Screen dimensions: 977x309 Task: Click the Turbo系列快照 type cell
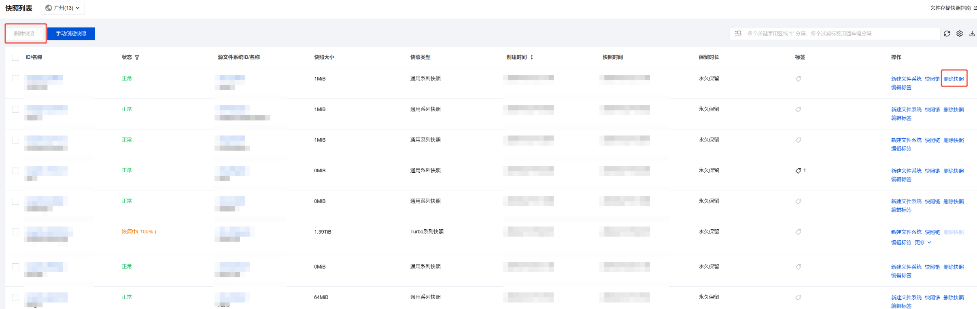pyautogui.click(x=427, y=232)
